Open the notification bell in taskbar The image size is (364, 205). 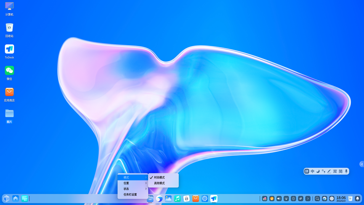pyautogui.click(x=358, y=199)
